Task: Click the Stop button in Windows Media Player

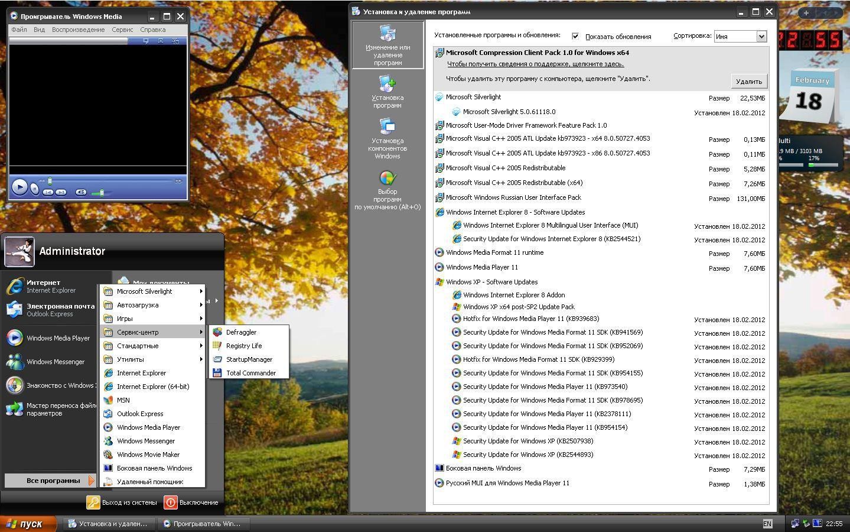Action: click(35, 189)
